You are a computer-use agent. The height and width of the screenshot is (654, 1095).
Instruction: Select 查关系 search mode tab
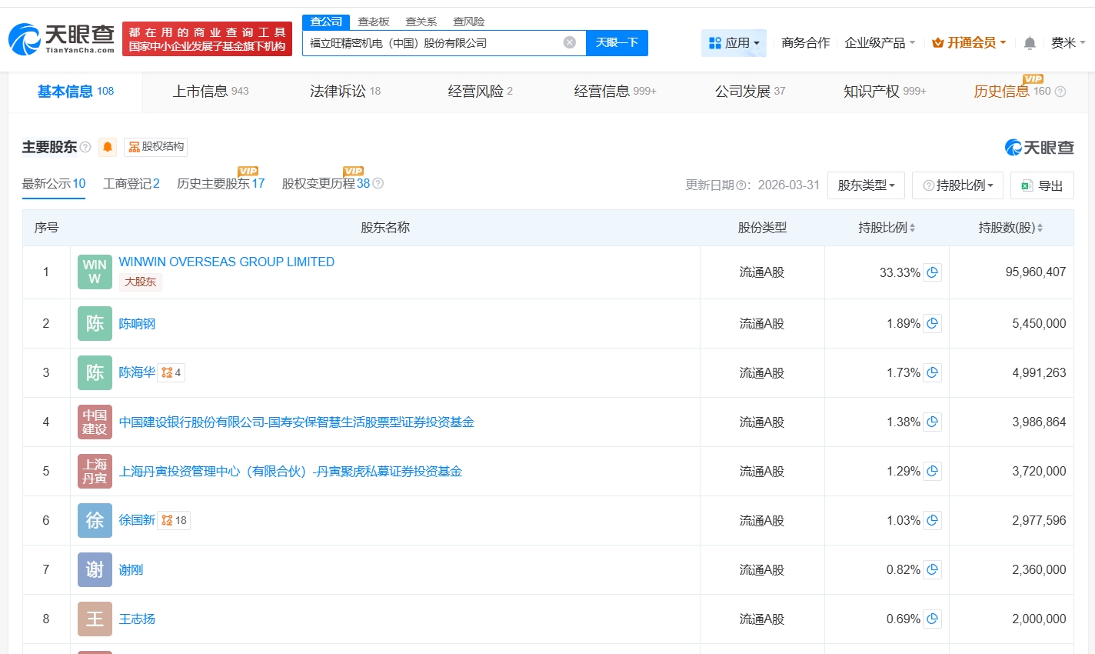tap(421, 22)
